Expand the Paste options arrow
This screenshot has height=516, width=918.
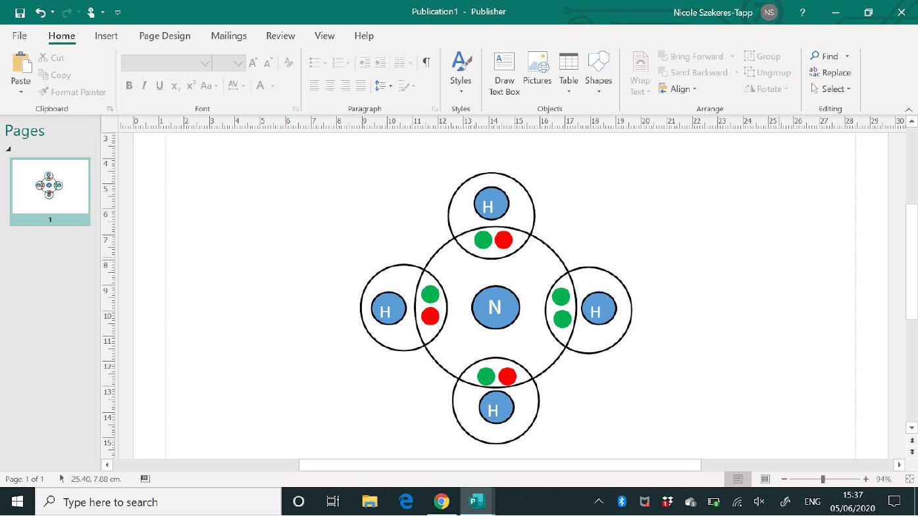pos(20,92)
